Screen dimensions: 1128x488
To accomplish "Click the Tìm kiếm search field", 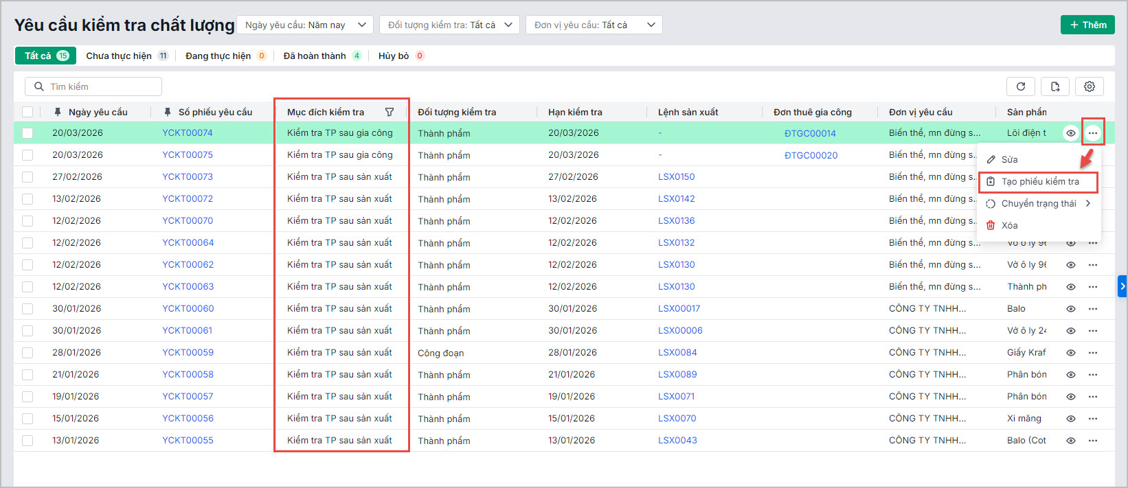I will click(x=94, y=86).
